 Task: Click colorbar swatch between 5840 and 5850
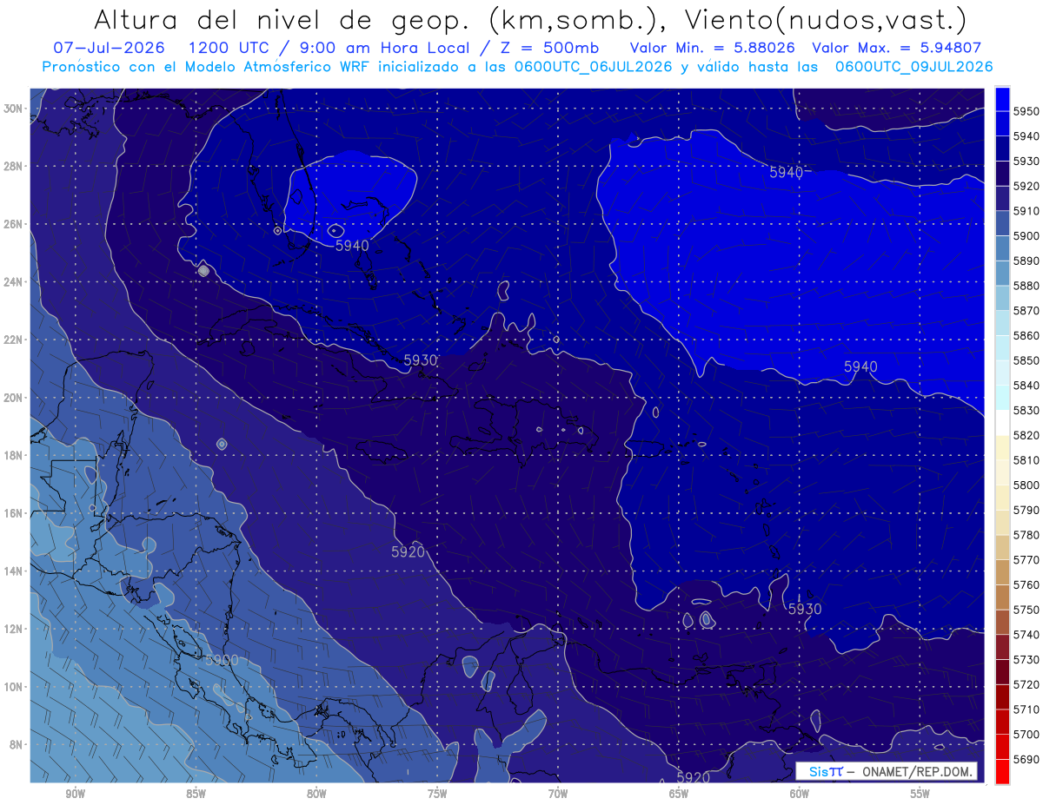point(1002,373)
